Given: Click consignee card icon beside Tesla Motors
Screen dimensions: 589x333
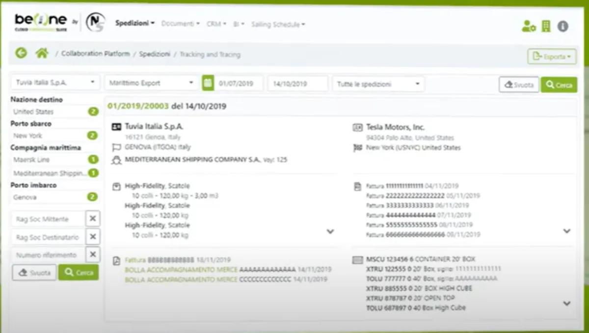Looking at the screenshot, I should click(358, 128).
